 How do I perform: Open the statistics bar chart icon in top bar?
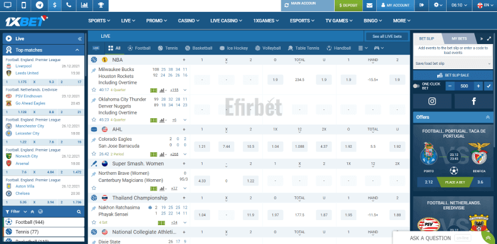tap(85, 5)
